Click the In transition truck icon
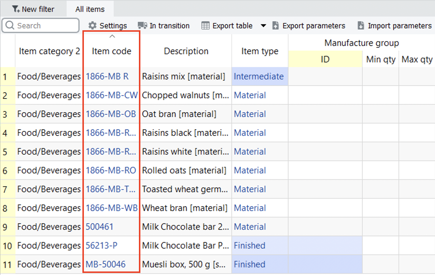Image resolution: width=435 pixels, height=275 pixels. [x=142, y=26]
